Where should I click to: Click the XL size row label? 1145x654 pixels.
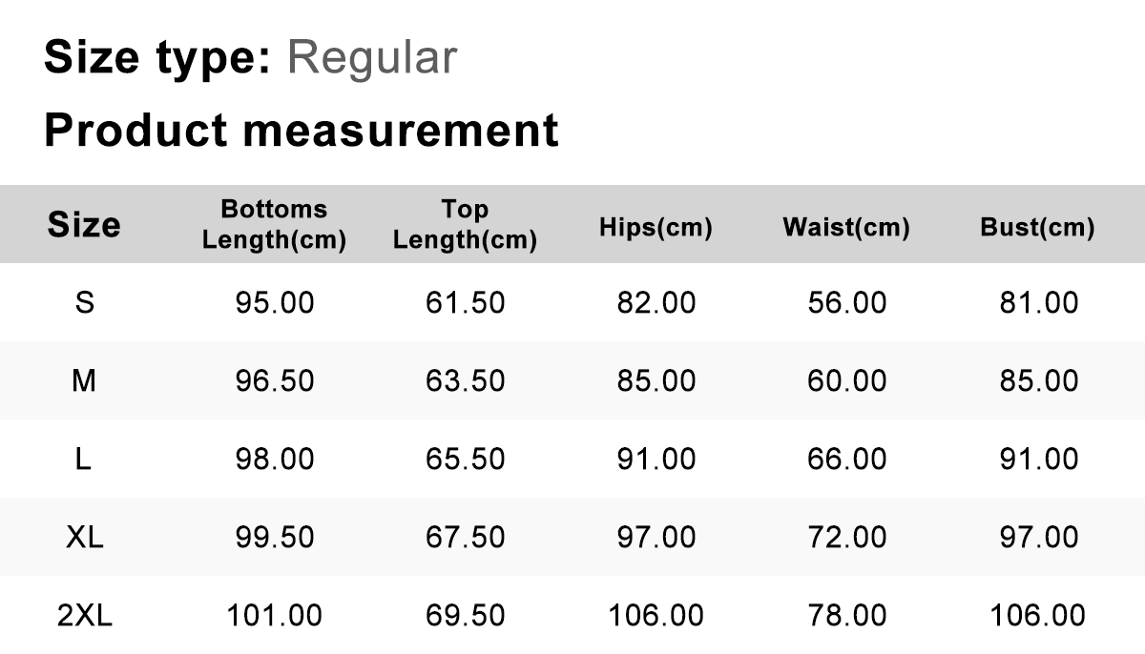[84, 538]
